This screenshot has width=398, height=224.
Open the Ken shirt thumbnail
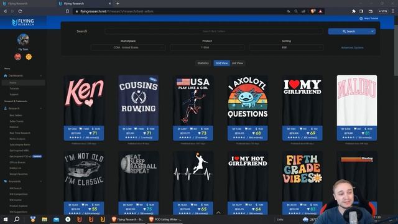(x=84, y=100)
